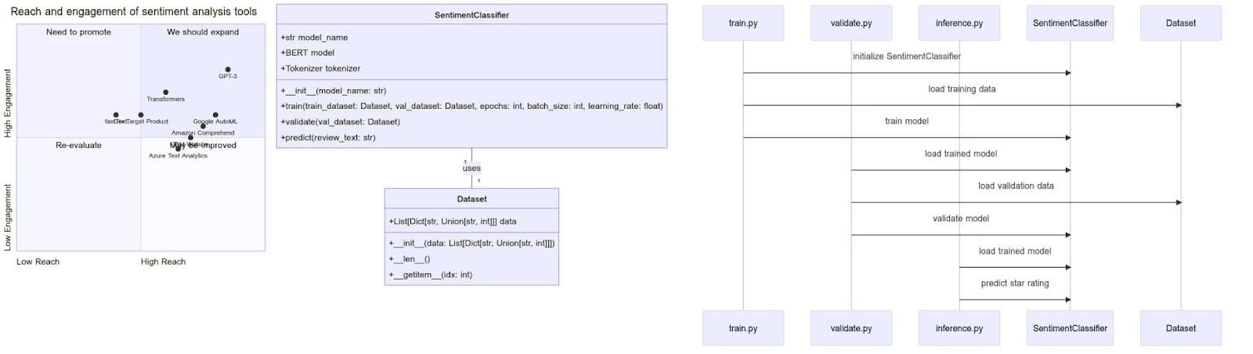The width and height of the screenshot is (1253, 354).
Task: Click the 'We should expand' quadrant label
Action: (x=203, y=32)
